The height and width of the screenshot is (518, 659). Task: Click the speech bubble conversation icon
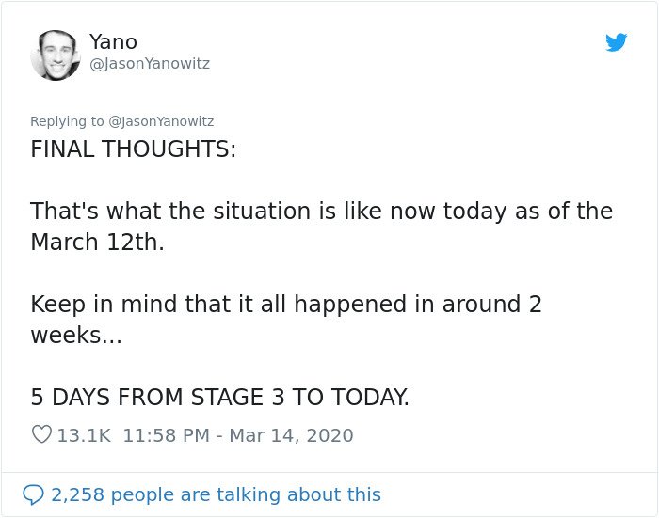point(33,494)
